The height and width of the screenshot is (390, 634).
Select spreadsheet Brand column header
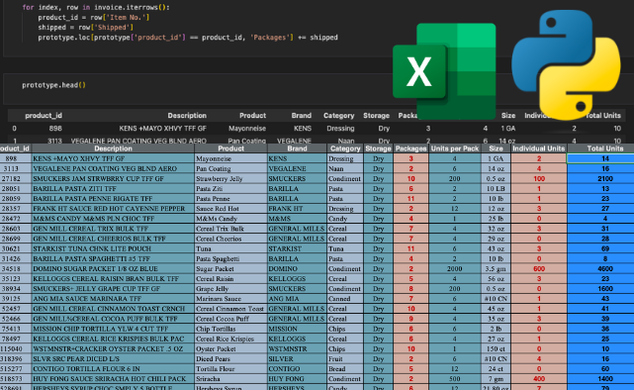click(297, 148)
